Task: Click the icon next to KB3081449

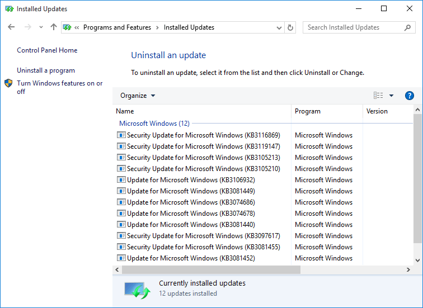Action: pos(121,191)
